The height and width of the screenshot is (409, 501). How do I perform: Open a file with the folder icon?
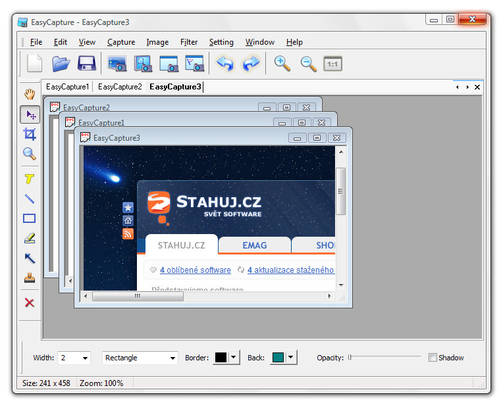coord(61,64)
